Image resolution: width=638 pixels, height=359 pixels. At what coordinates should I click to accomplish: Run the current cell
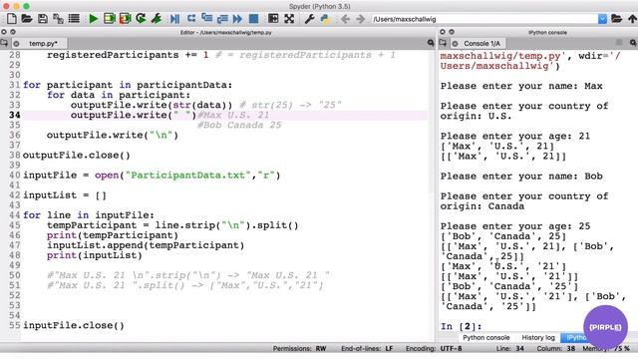(x=109, y=19)
